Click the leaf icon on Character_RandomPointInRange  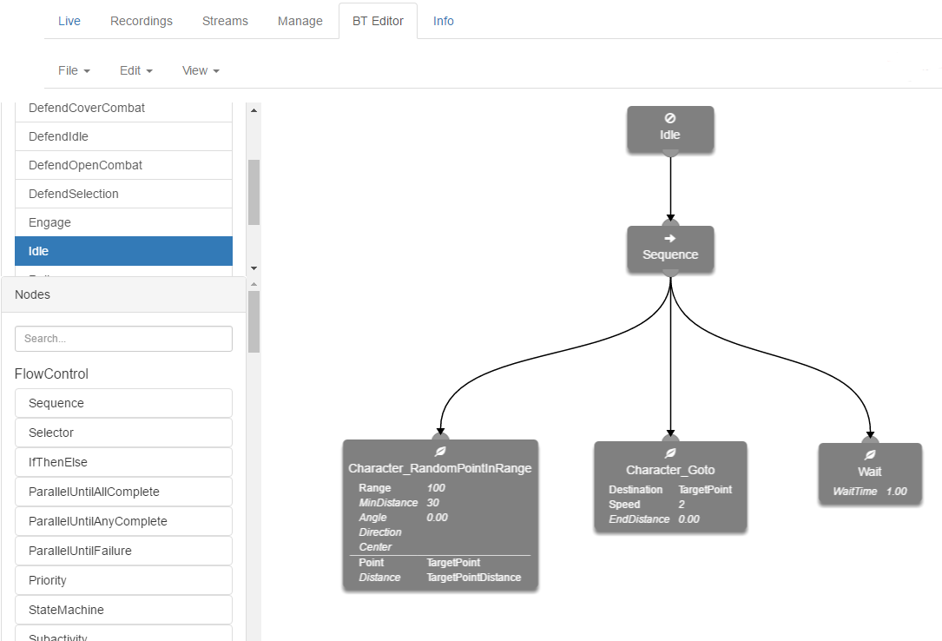[440, 452]
